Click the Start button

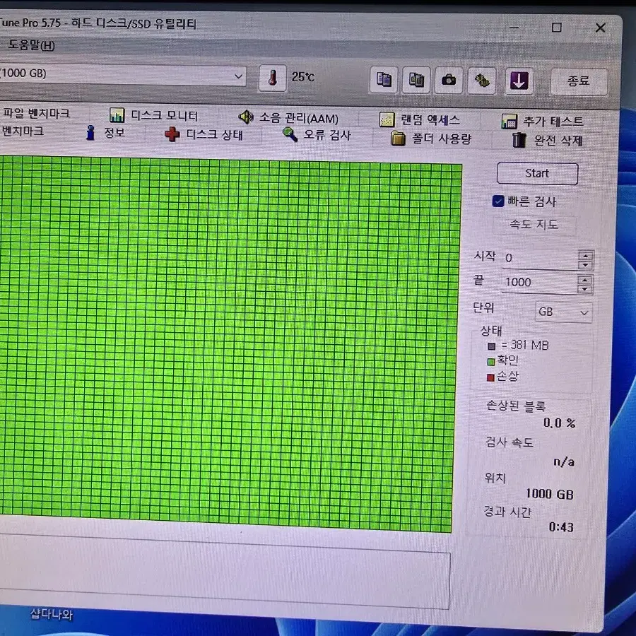click(538, 174)
